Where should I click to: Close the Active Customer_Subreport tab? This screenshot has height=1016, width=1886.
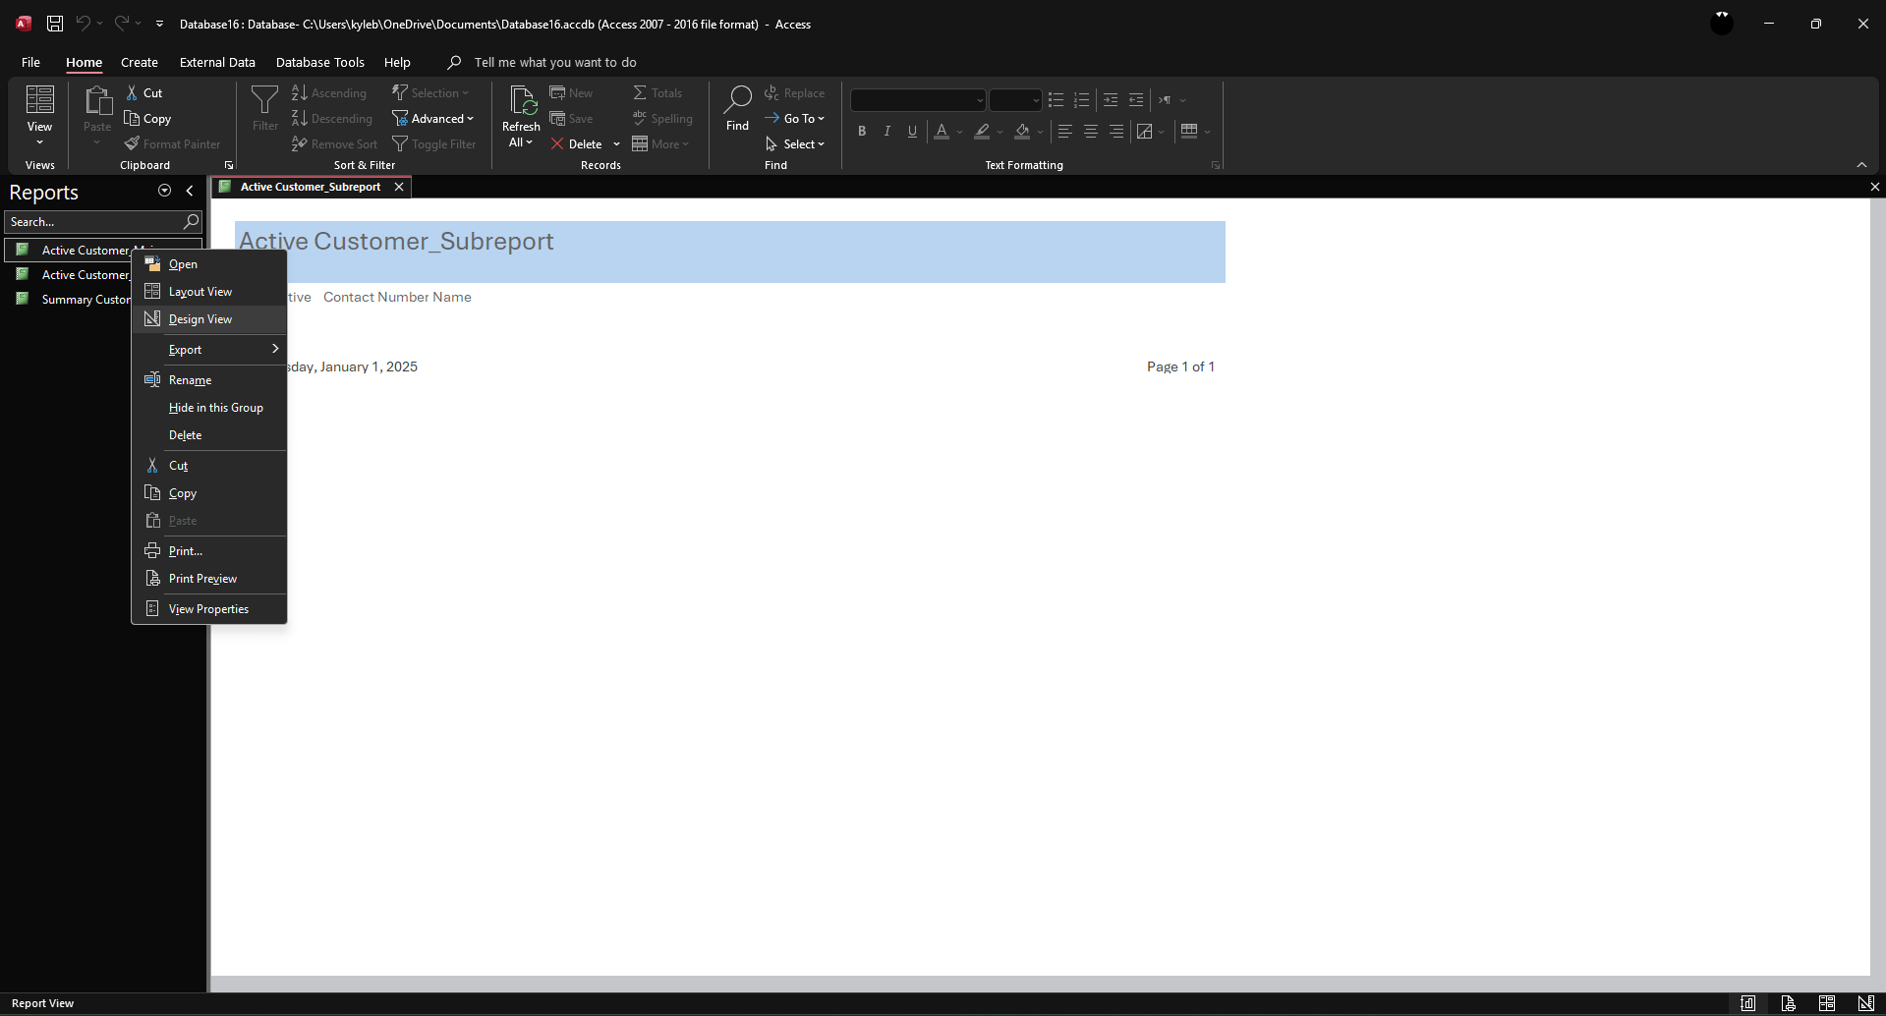click(x=399, y=187)
